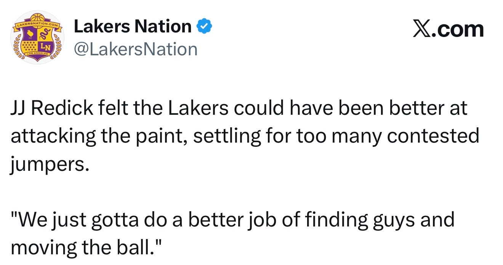Click the quote line starting "We just gotta"

point(232,220)
